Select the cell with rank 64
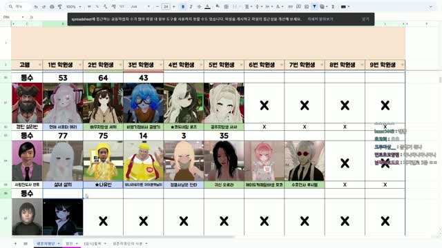Image resolution: width=442 pixels, height=248 pixels. (103, 78)
